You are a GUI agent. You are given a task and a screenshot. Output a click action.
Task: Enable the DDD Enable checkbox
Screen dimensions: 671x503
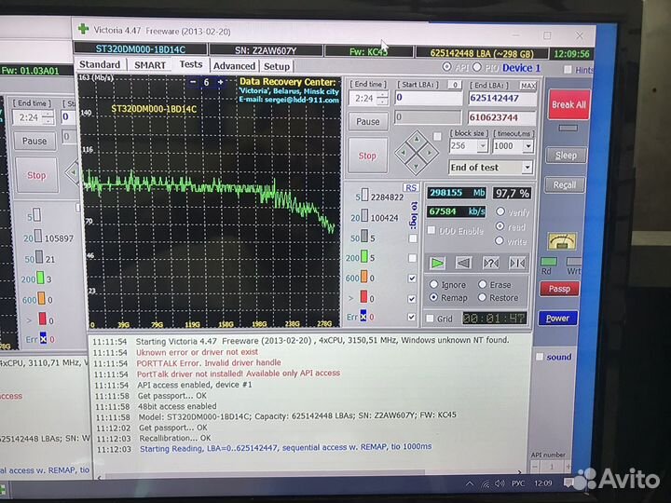click(x=431, y=230)
